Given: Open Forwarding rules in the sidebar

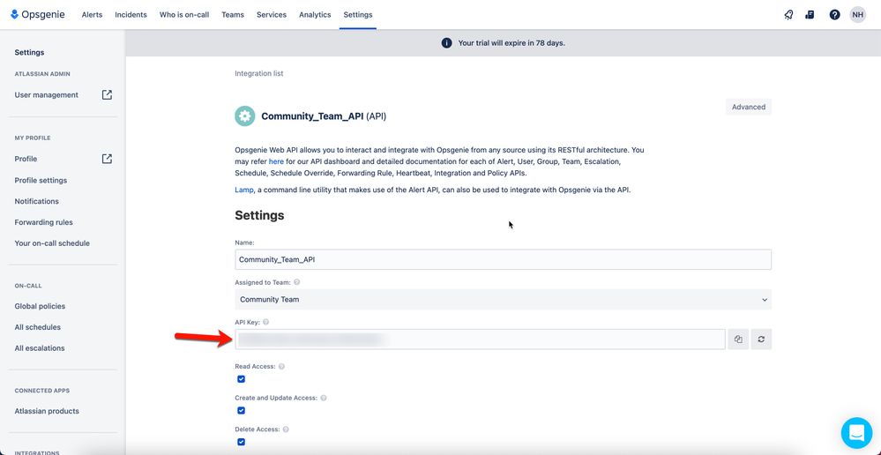Looking at the screenshot, I should (44, 222).
